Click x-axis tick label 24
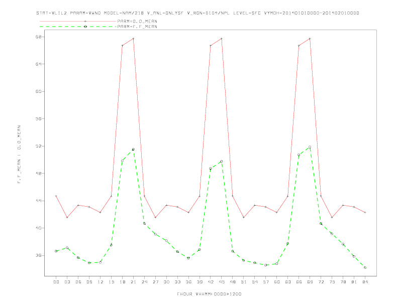Viewport: 398px width, 307px height. point(144,282)
